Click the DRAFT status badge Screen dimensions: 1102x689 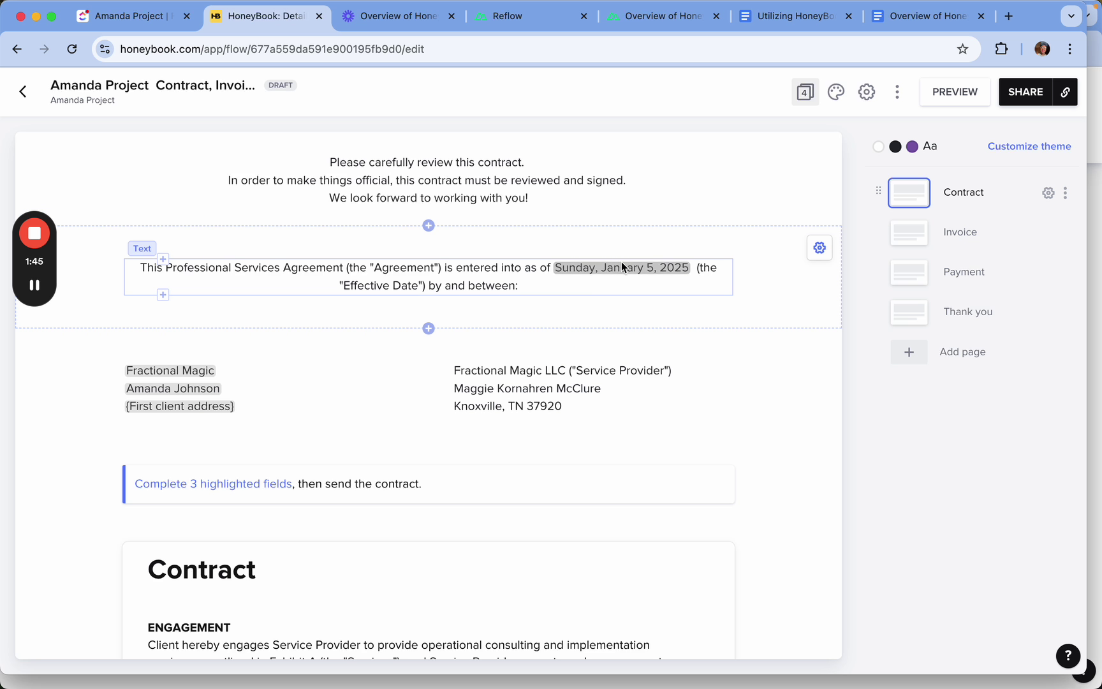coord(281,85)
